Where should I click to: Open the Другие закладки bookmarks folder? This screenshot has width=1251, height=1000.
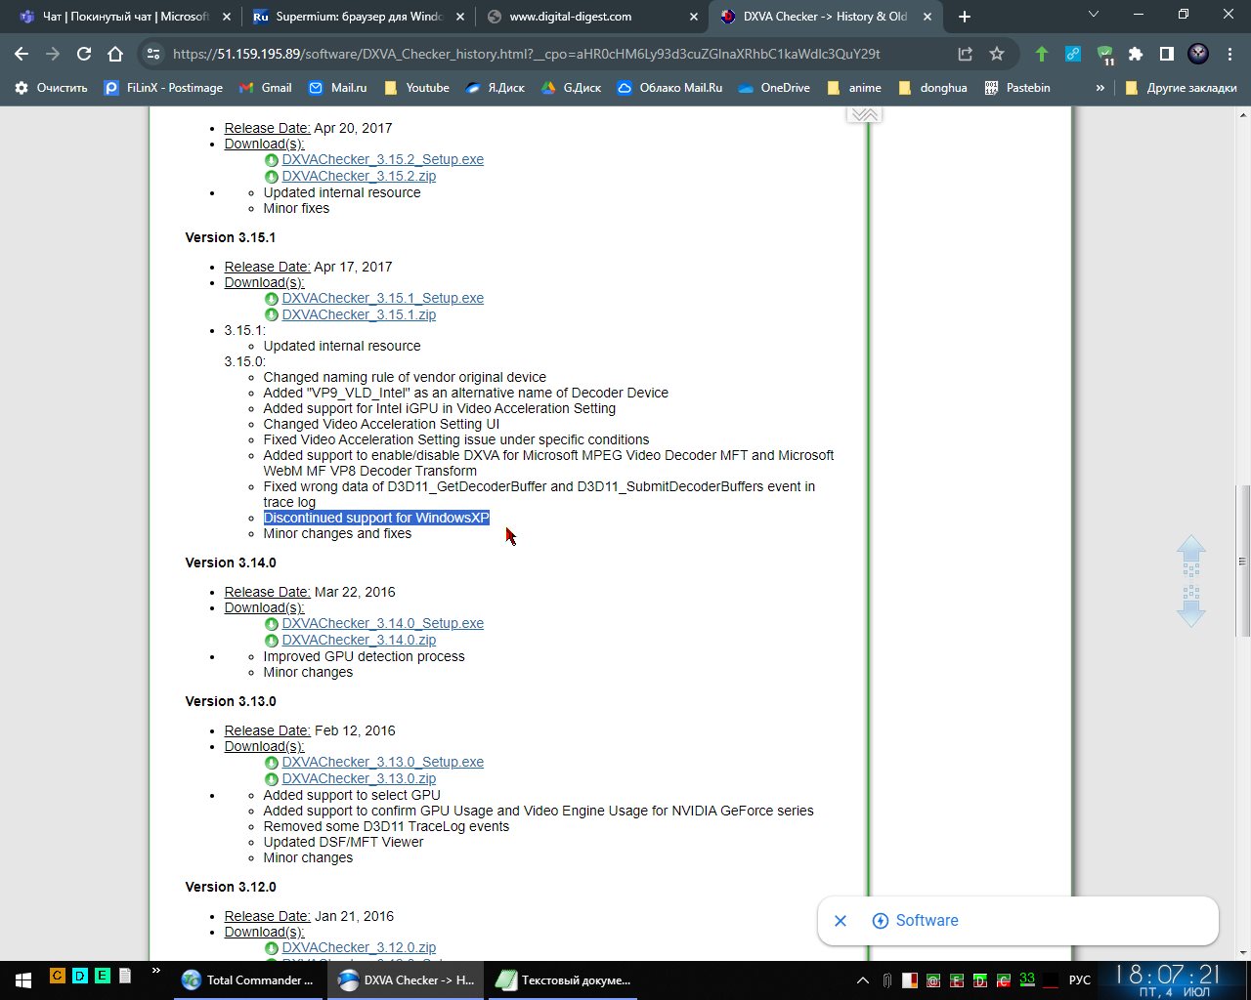[1181, 88]
